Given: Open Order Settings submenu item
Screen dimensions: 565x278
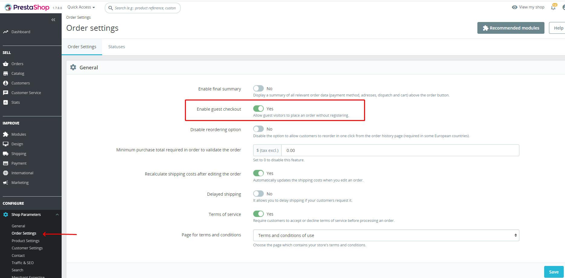Looking at the screenshot, I should pos(24,233).
